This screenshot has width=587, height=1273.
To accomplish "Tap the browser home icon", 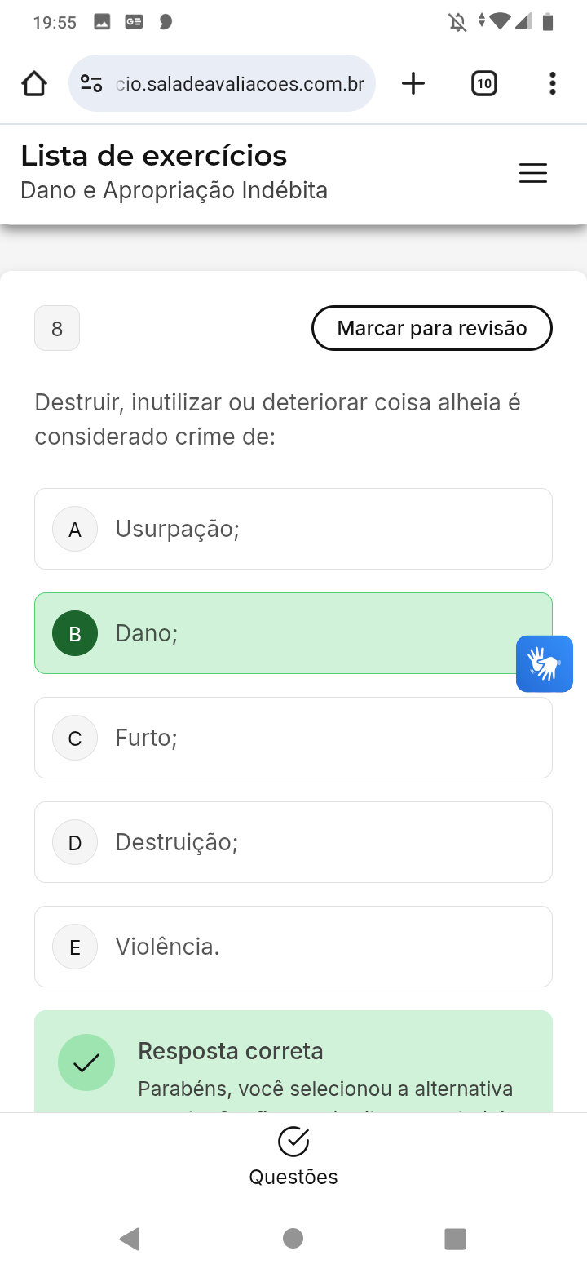I will click(x=34, y=83).
